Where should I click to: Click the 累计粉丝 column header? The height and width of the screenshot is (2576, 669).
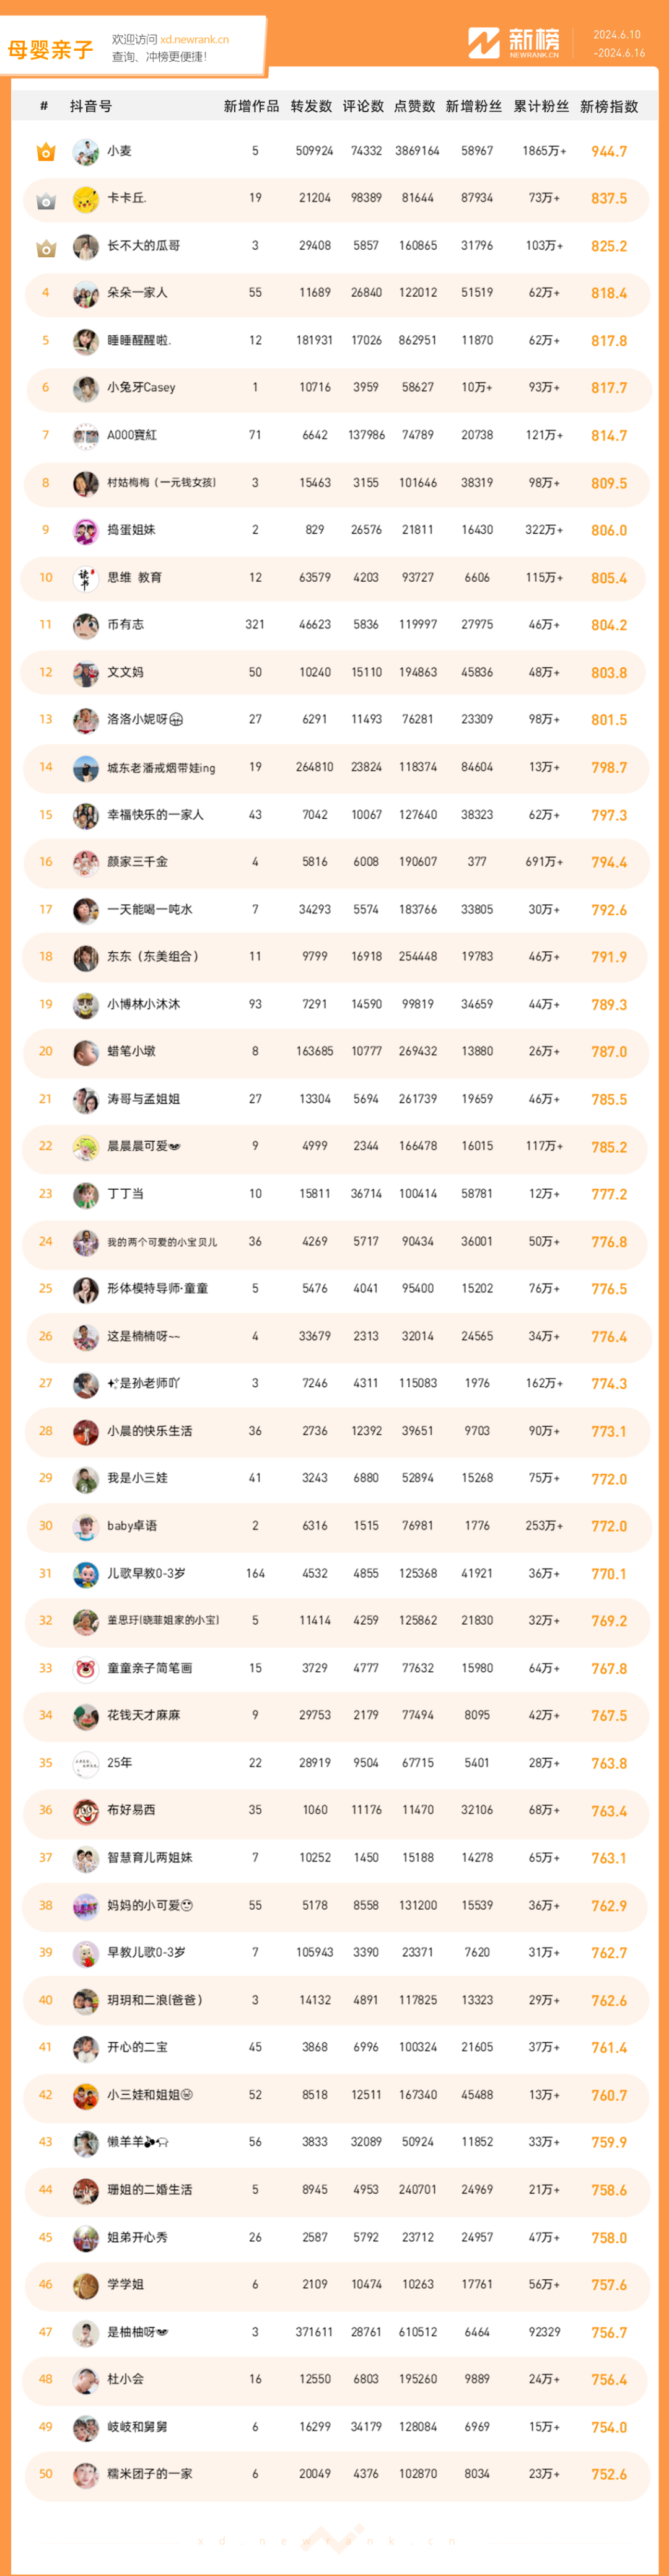click(541, 106)
